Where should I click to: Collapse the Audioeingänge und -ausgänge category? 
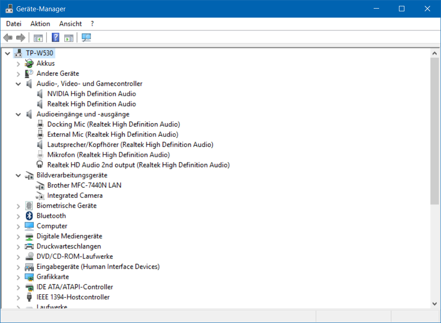click(18, 114)
